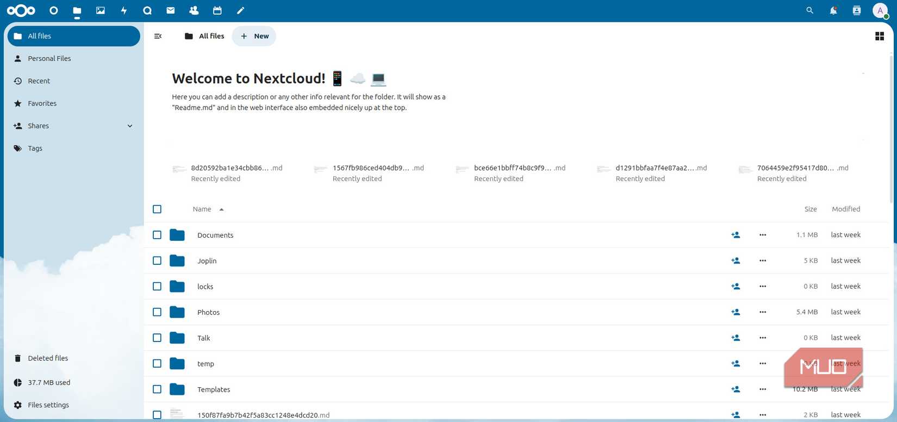Screen dimensions: 897x422
Task: Show Recent files view
Action: pos(74,81)
